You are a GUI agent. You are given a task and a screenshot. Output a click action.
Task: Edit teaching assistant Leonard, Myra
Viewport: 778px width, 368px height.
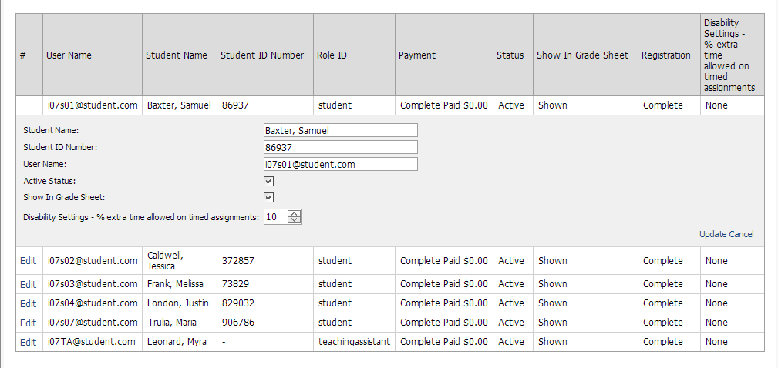[28, 343]
